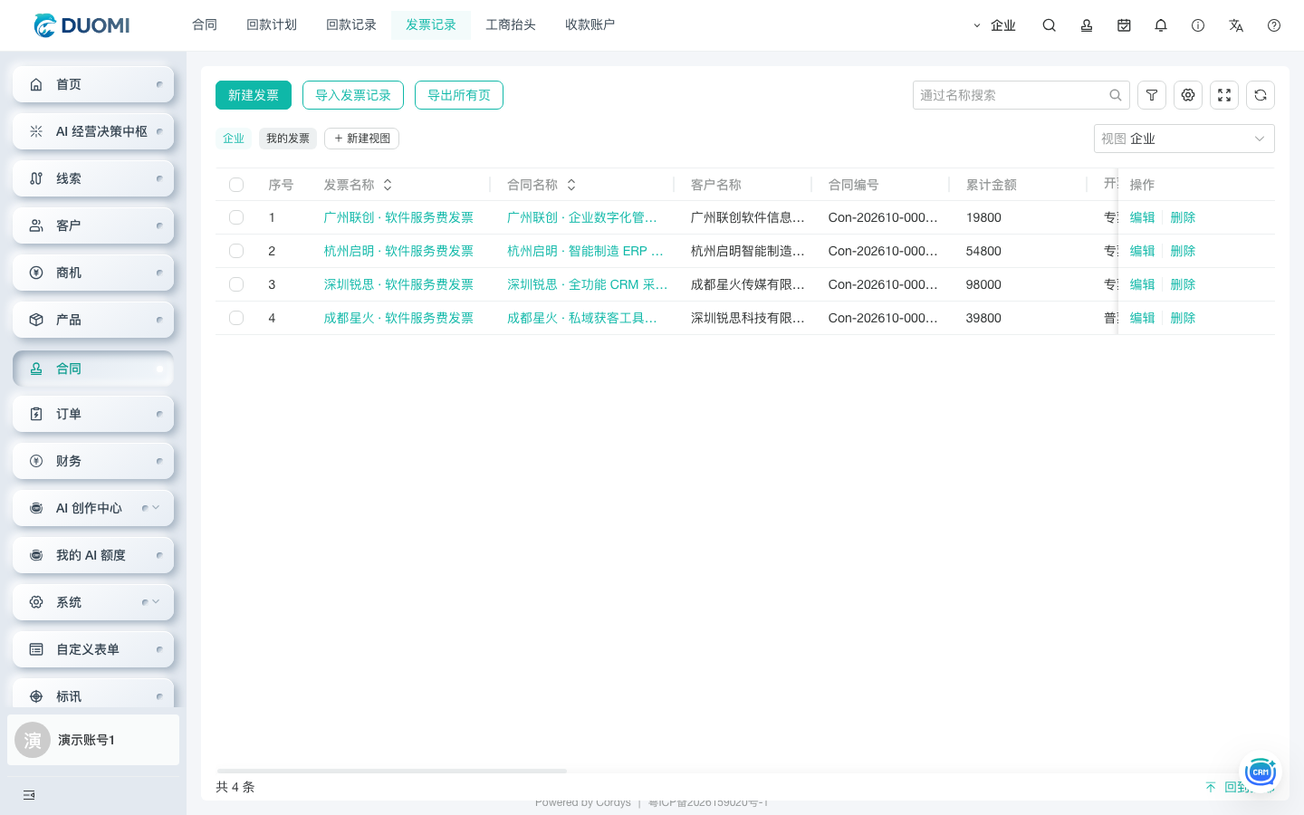Open the 视图 企业 dropdown
This screenshot has width=1304, height=815.
coord(1184,139)
